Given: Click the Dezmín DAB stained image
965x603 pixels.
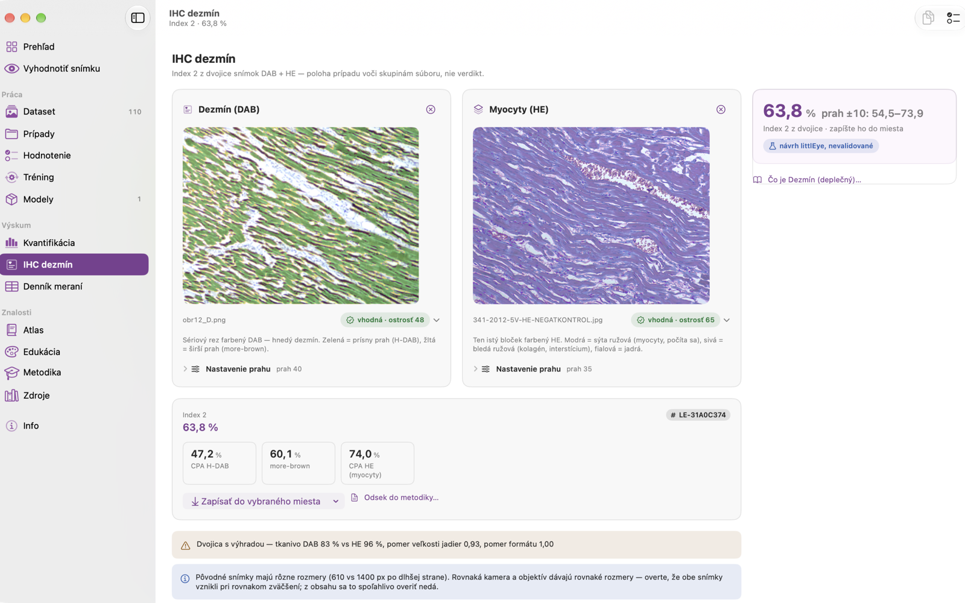Looking at the screenshot, I should click(x=300, y=215).
